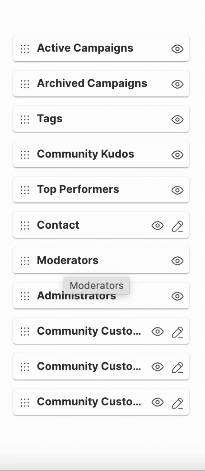Hide the Top Performers widget
The image size is (205, 471).
pos(177,190)
